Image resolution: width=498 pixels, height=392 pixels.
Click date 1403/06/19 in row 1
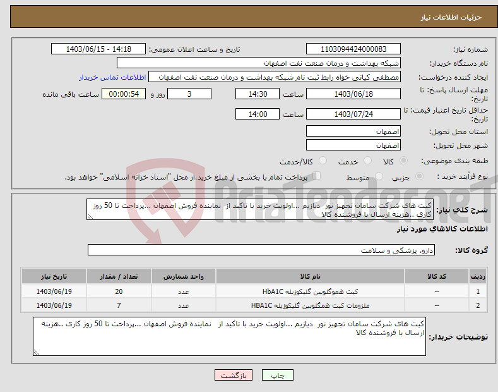point(54,291)
